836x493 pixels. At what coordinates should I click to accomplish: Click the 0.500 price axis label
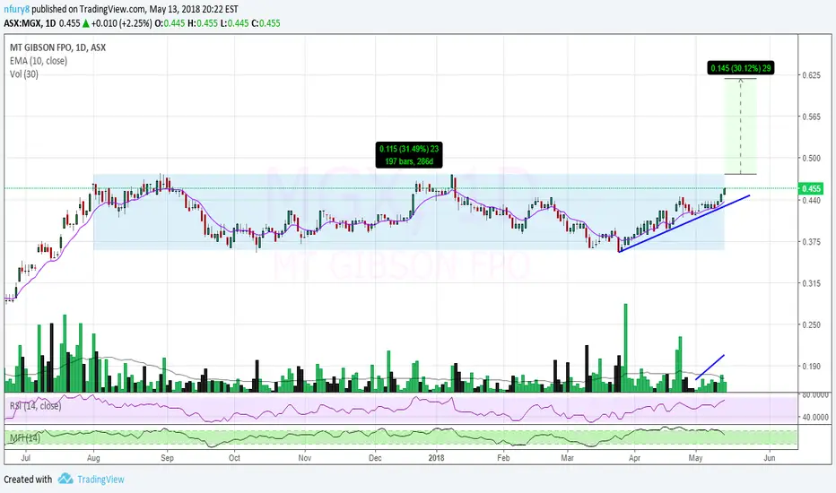pyautogui.click(x=812, y=159)
